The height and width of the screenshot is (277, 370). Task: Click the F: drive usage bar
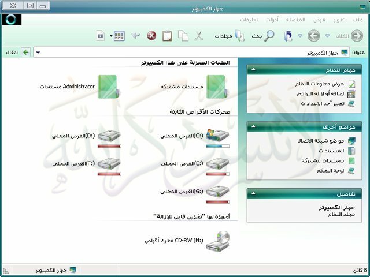point(109,174)
